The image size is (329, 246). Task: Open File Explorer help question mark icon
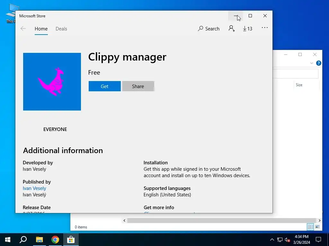(318, 63)
